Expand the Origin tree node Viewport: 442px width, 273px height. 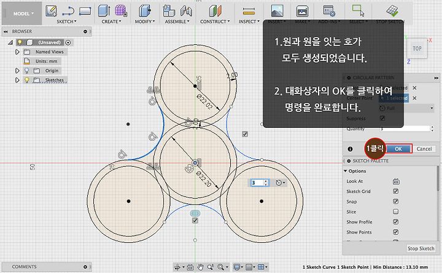pos(17,71)
